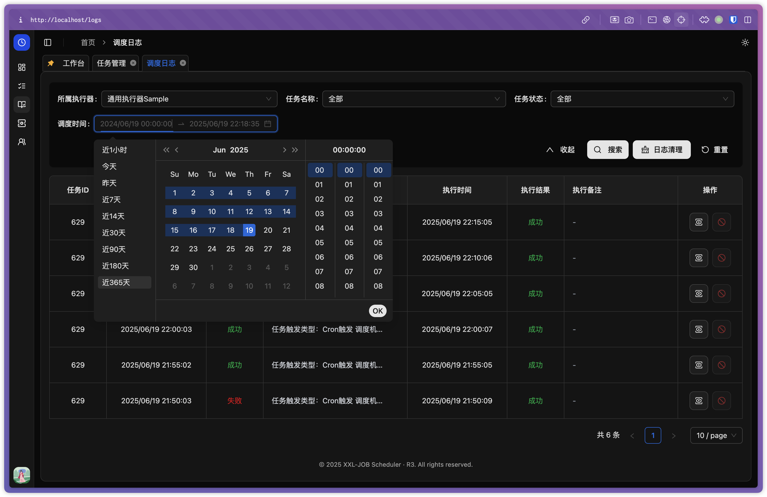Click the user management icon in sidebar
The height and width of the screenshot is (497, 767).
[21, 142]
